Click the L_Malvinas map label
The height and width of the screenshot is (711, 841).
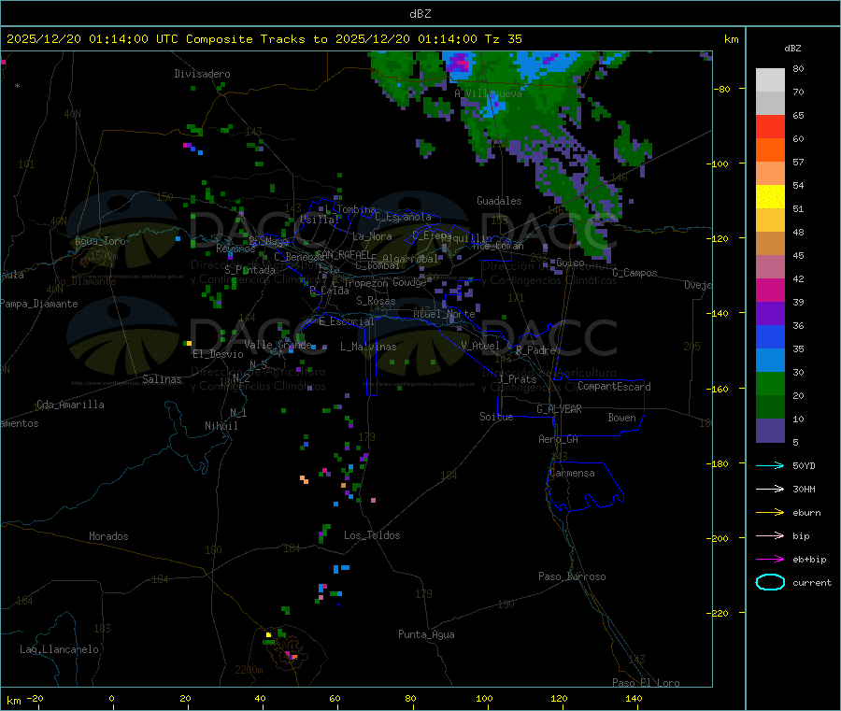pos(368,347)
